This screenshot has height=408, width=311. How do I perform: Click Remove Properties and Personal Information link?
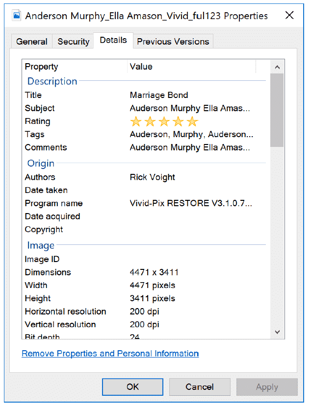pyautogui.click(x=110, y=353)
